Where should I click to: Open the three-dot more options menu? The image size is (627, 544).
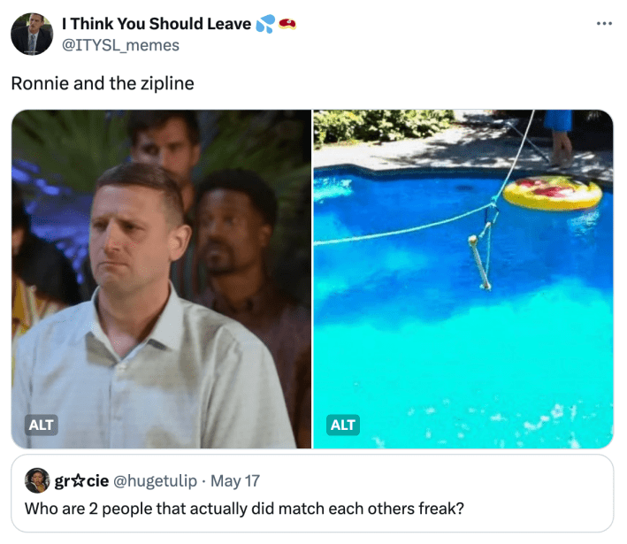pos(604,24)
